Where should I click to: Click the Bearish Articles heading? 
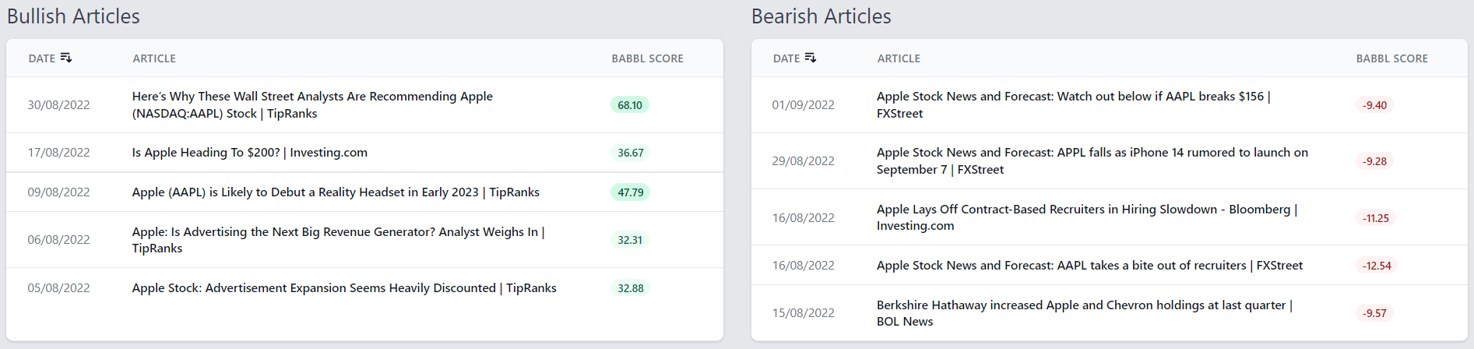(x=821, y=16)
